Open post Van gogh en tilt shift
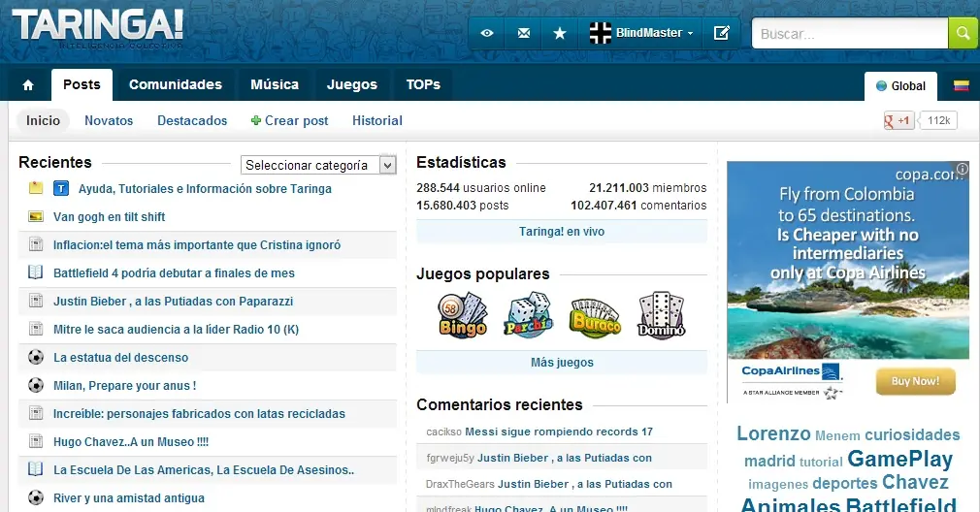The height and width of the screenshot is (512, 980). (110, 216)
